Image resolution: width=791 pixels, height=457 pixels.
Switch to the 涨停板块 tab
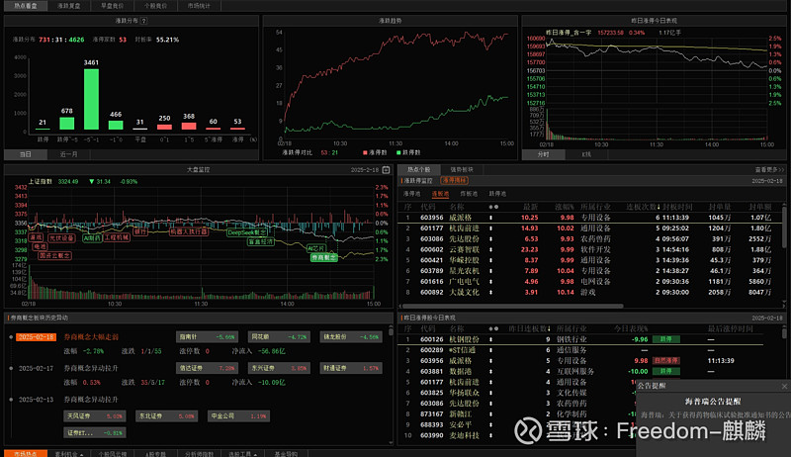pos(462,169)
